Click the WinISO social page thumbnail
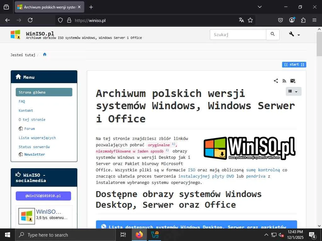This screenshot has width=322, height=241. point(27,216)
